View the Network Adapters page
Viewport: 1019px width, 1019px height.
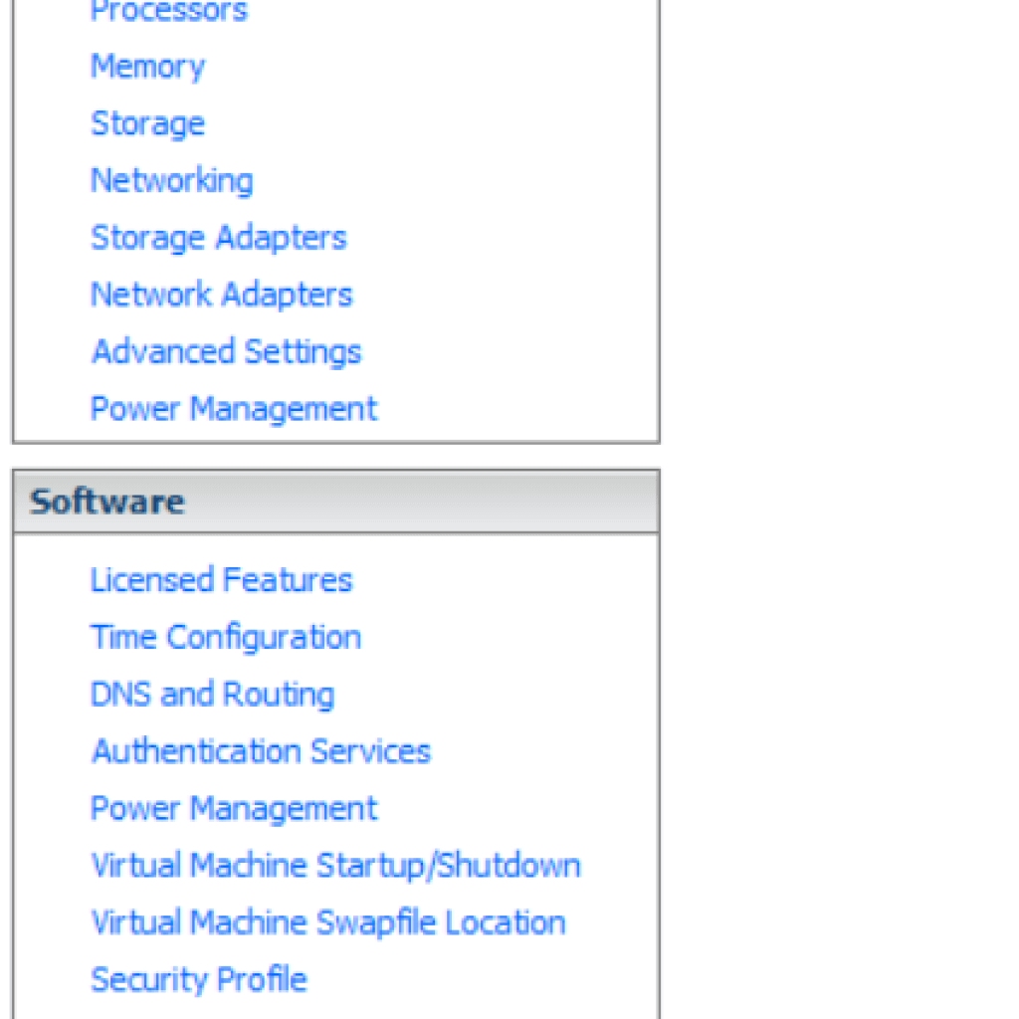[x=221, y=295]
